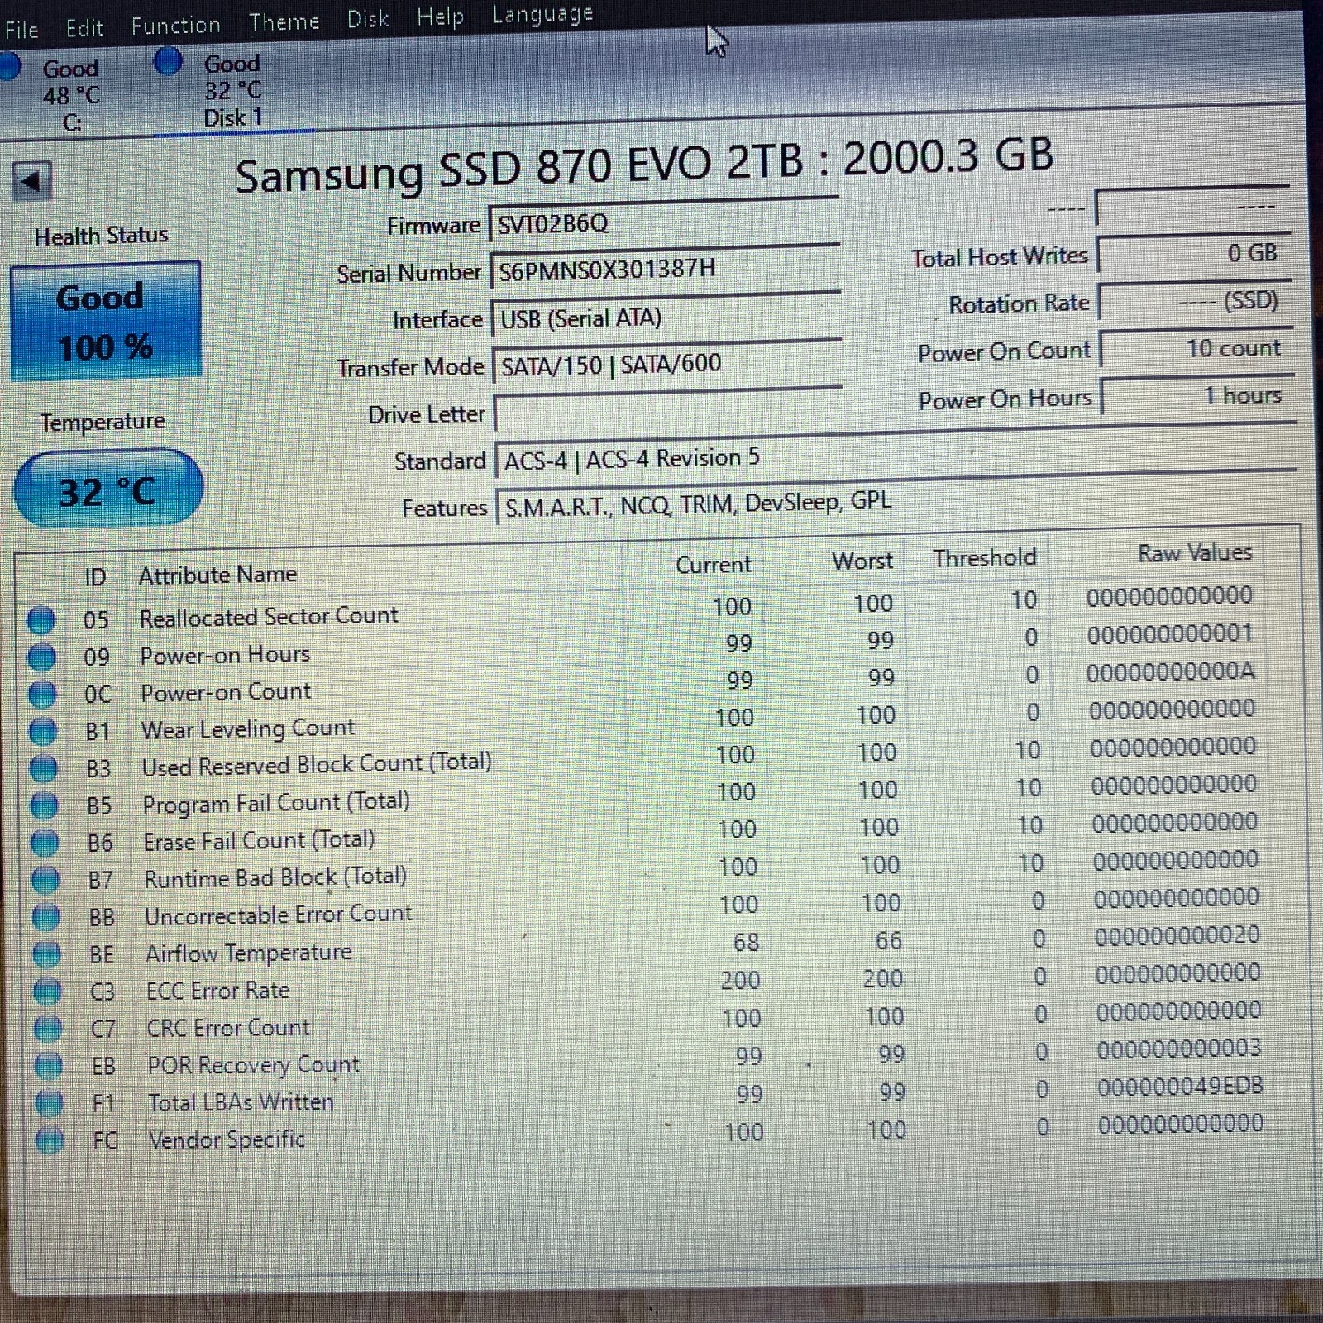1323x1323 pixels.
Task: Click status dot for Program Fail Count
Action: [45, 805]
